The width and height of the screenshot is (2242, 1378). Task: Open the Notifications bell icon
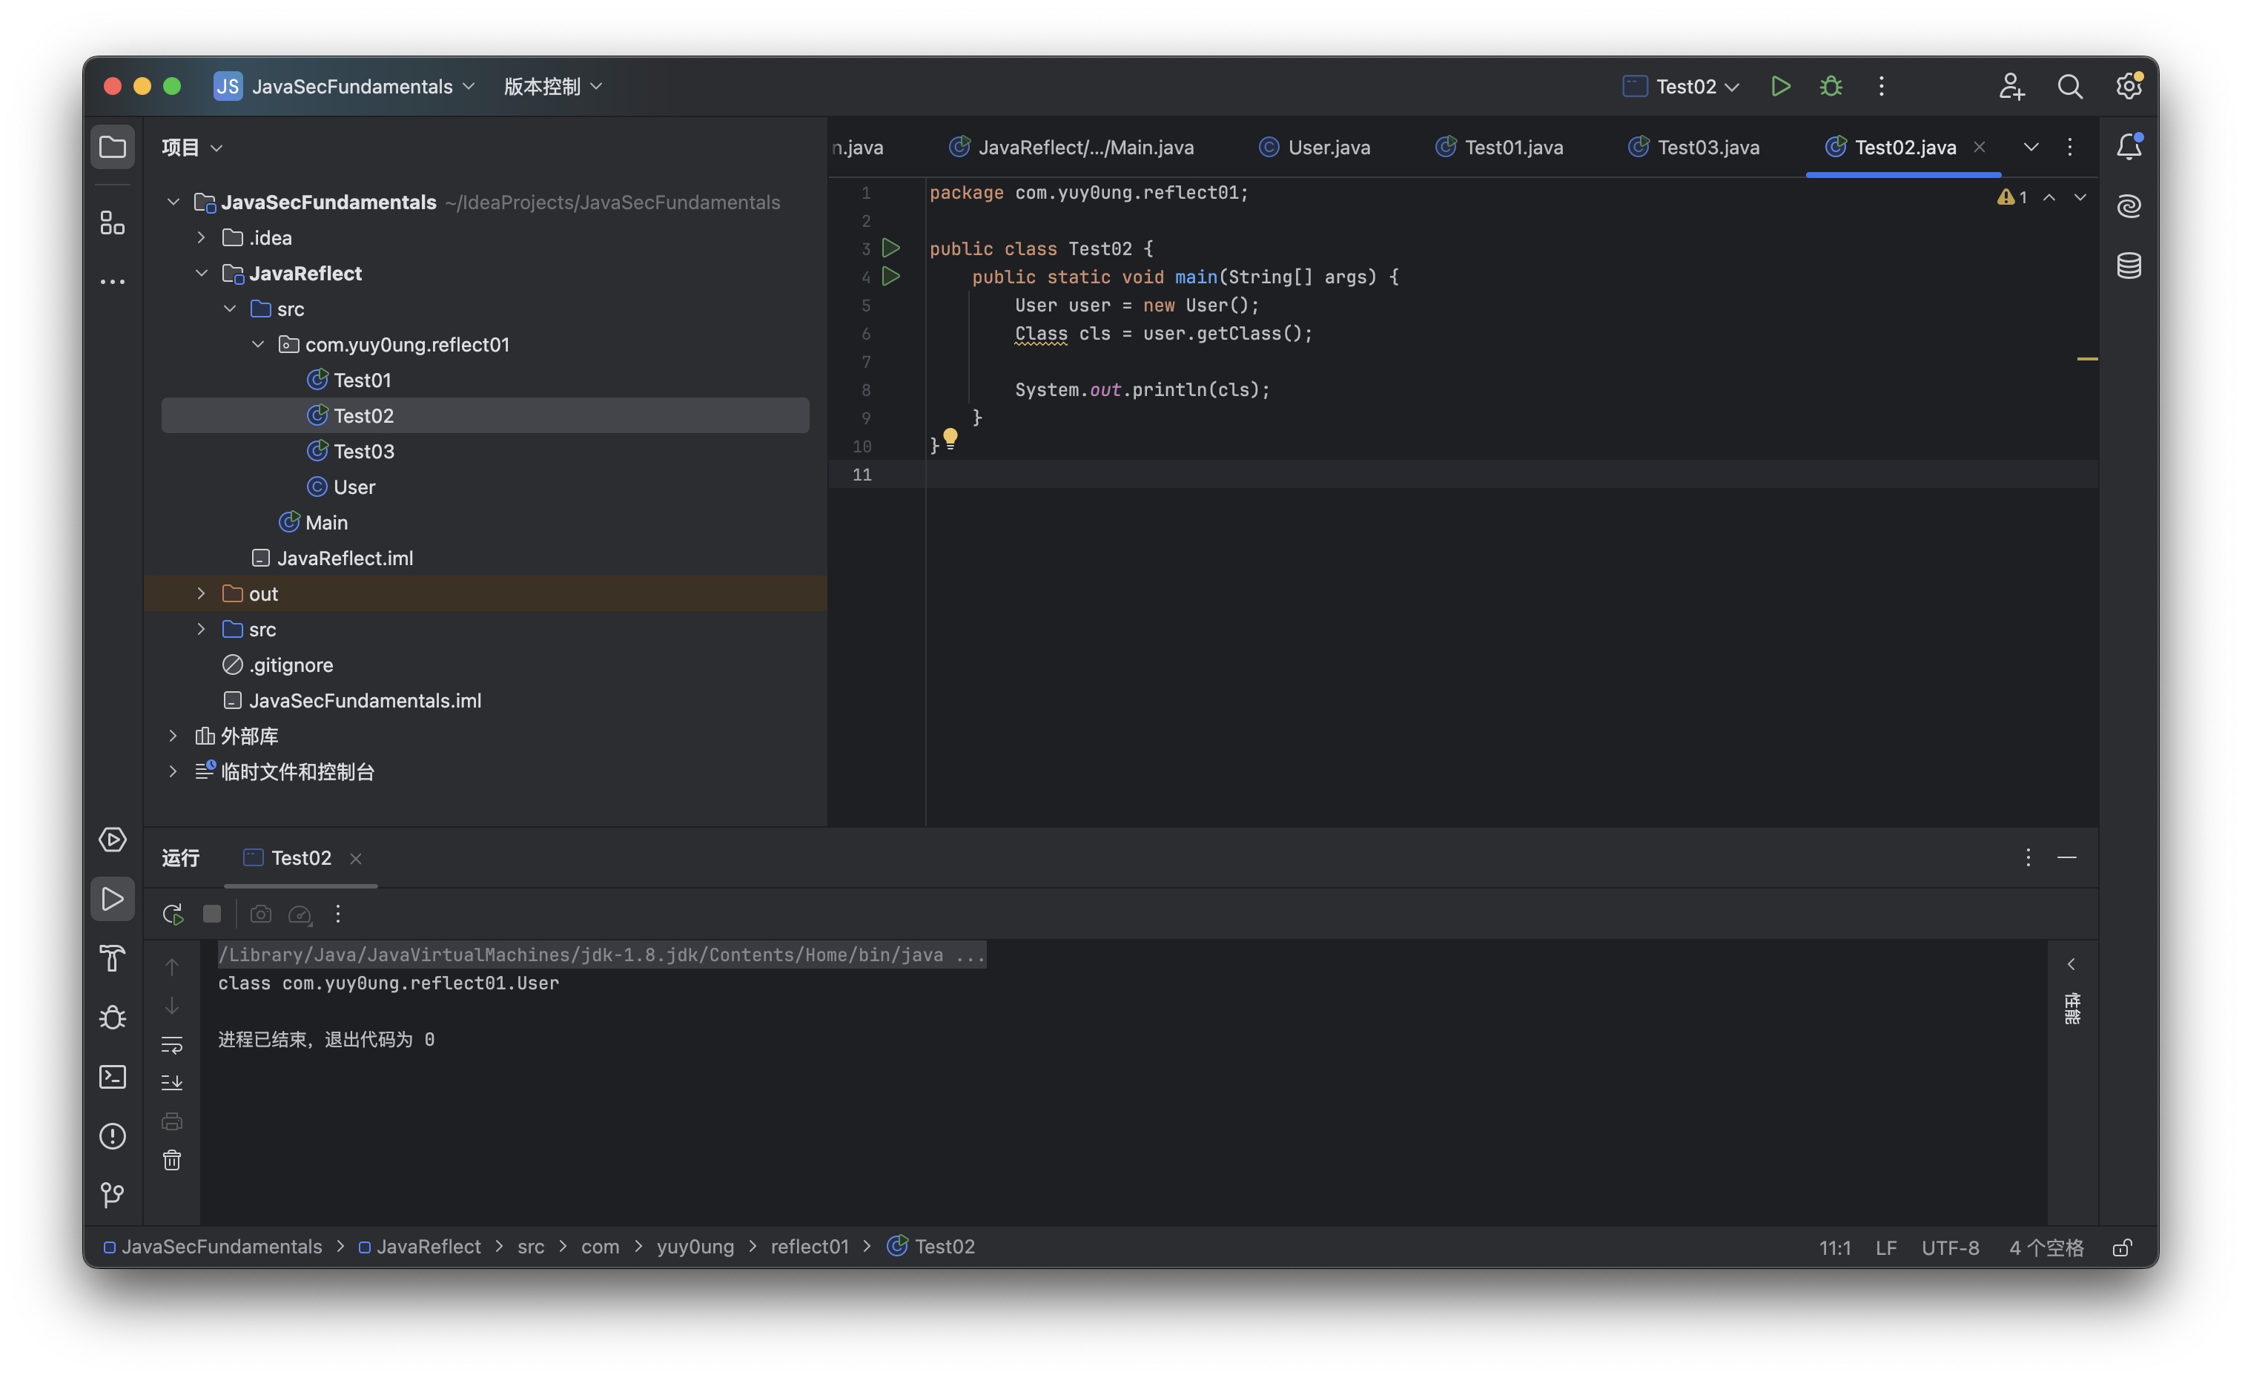(2128, 147)
